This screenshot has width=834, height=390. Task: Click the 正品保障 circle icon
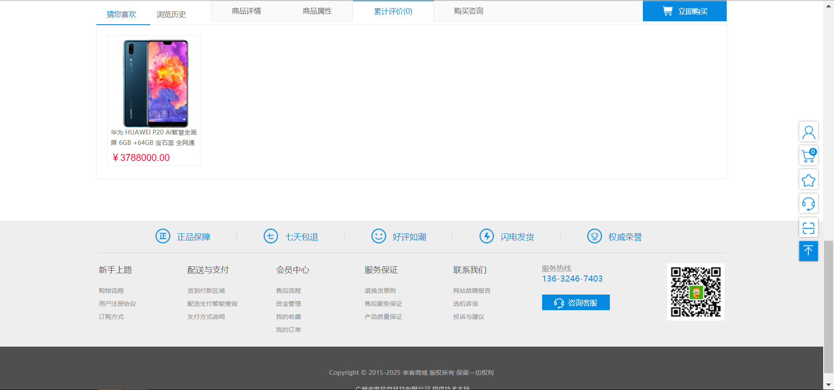(x=163, y=236)
